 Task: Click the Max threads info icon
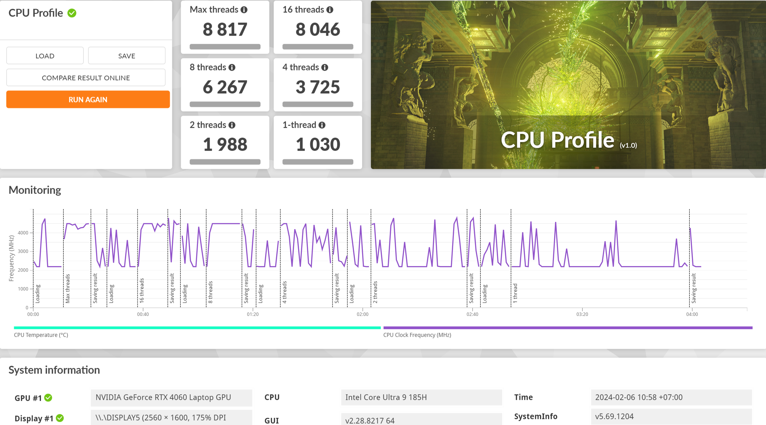[x=244, y=10]
